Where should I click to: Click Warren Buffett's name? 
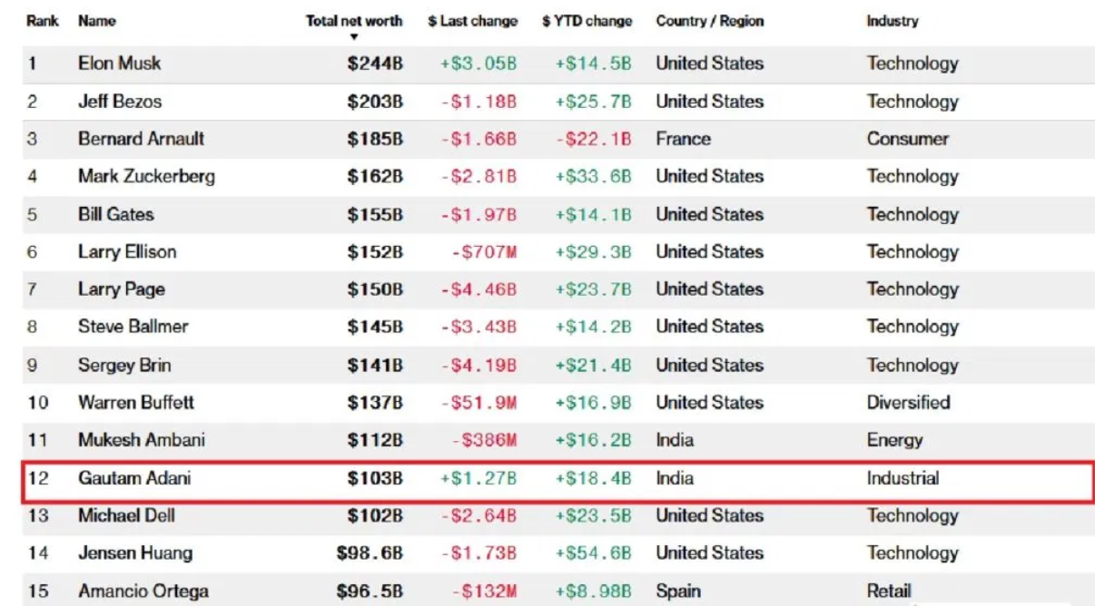tap(136, 402)
